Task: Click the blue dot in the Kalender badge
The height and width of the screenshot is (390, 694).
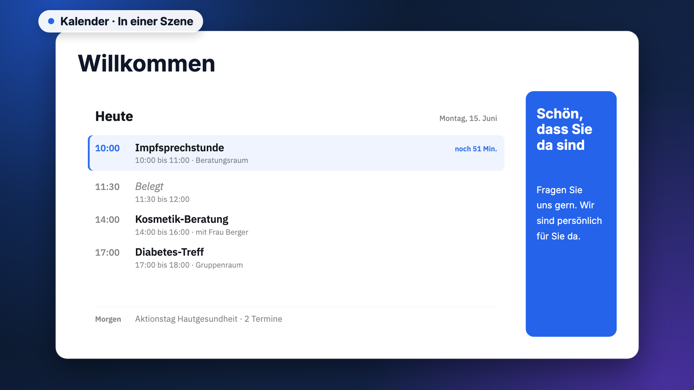Action: tap(51, 21)
